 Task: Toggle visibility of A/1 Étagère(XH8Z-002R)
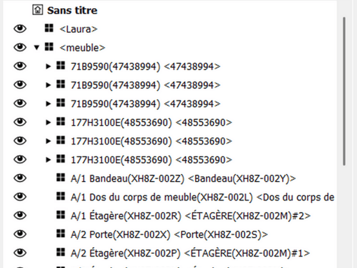20,215
